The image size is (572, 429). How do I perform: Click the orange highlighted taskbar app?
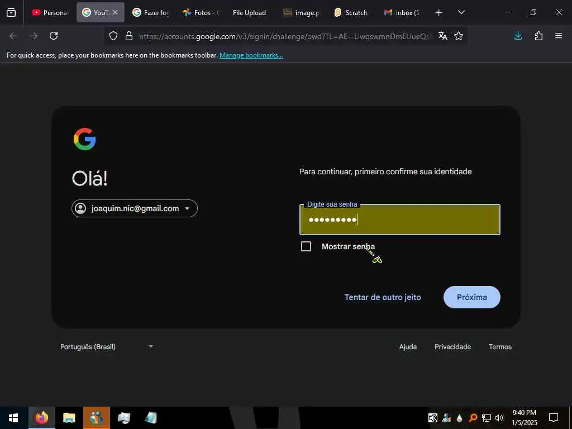coord(96,418)
